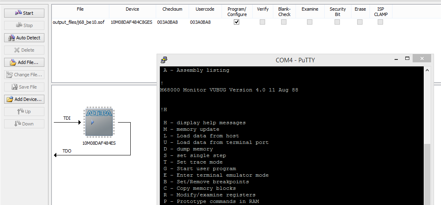Minimize the PuTTY window
Screen dimensions: 441x205
coord(397,59)
